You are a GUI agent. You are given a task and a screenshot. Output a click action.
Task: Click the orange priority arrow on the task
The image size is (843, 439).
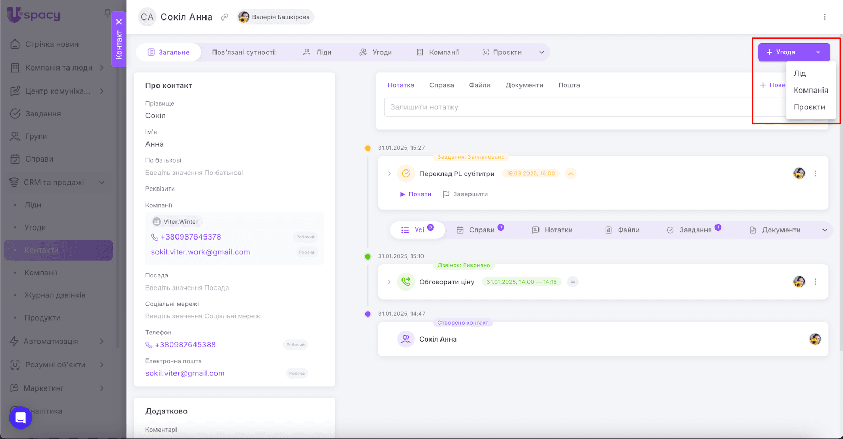point(571,174)
